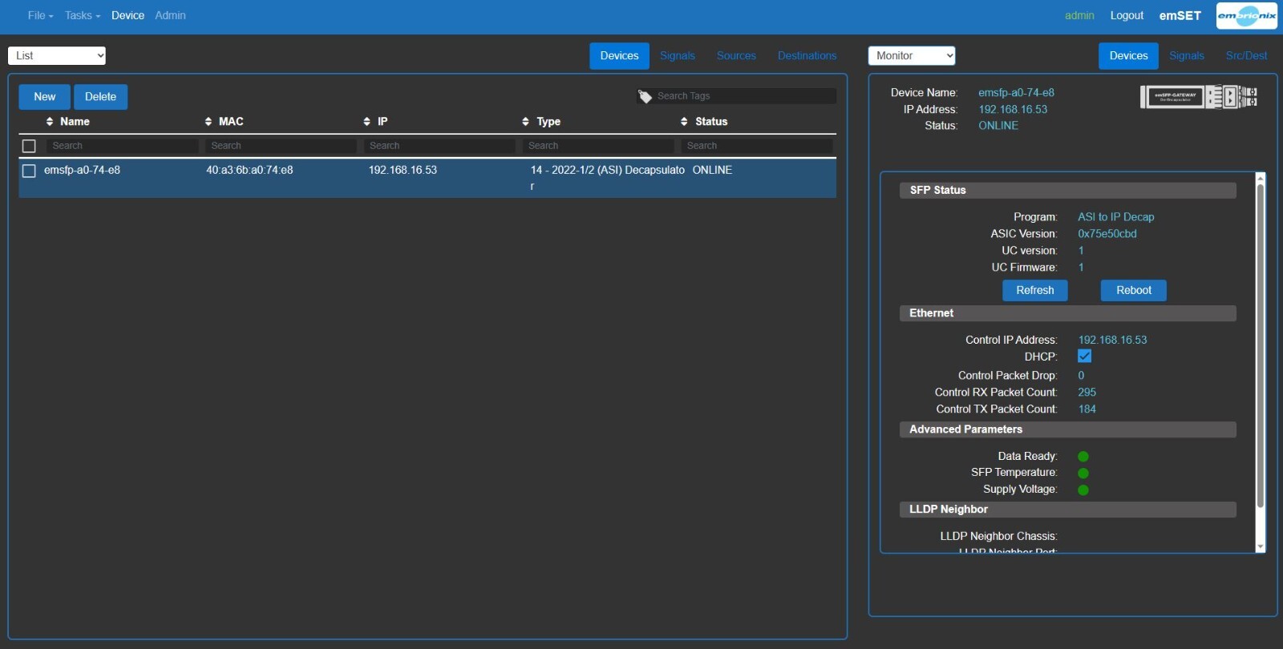This screenshot has width=1283, height=649.
Task: Open the Monitor mode dropdown
Action: [x=912, y=55]
